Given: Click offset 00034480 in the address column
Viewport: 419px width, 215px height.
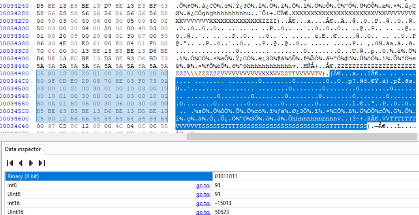Looking at the screenshot, I should point(15,74).
